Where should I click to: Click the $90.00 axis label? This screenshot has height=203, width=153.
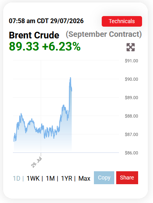pos(131,79)
